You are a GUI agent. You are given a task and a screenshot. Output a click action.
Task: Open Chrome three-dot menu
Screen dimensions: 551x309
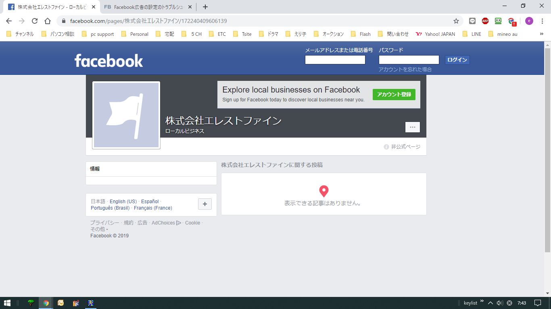[x=543, y=21]
